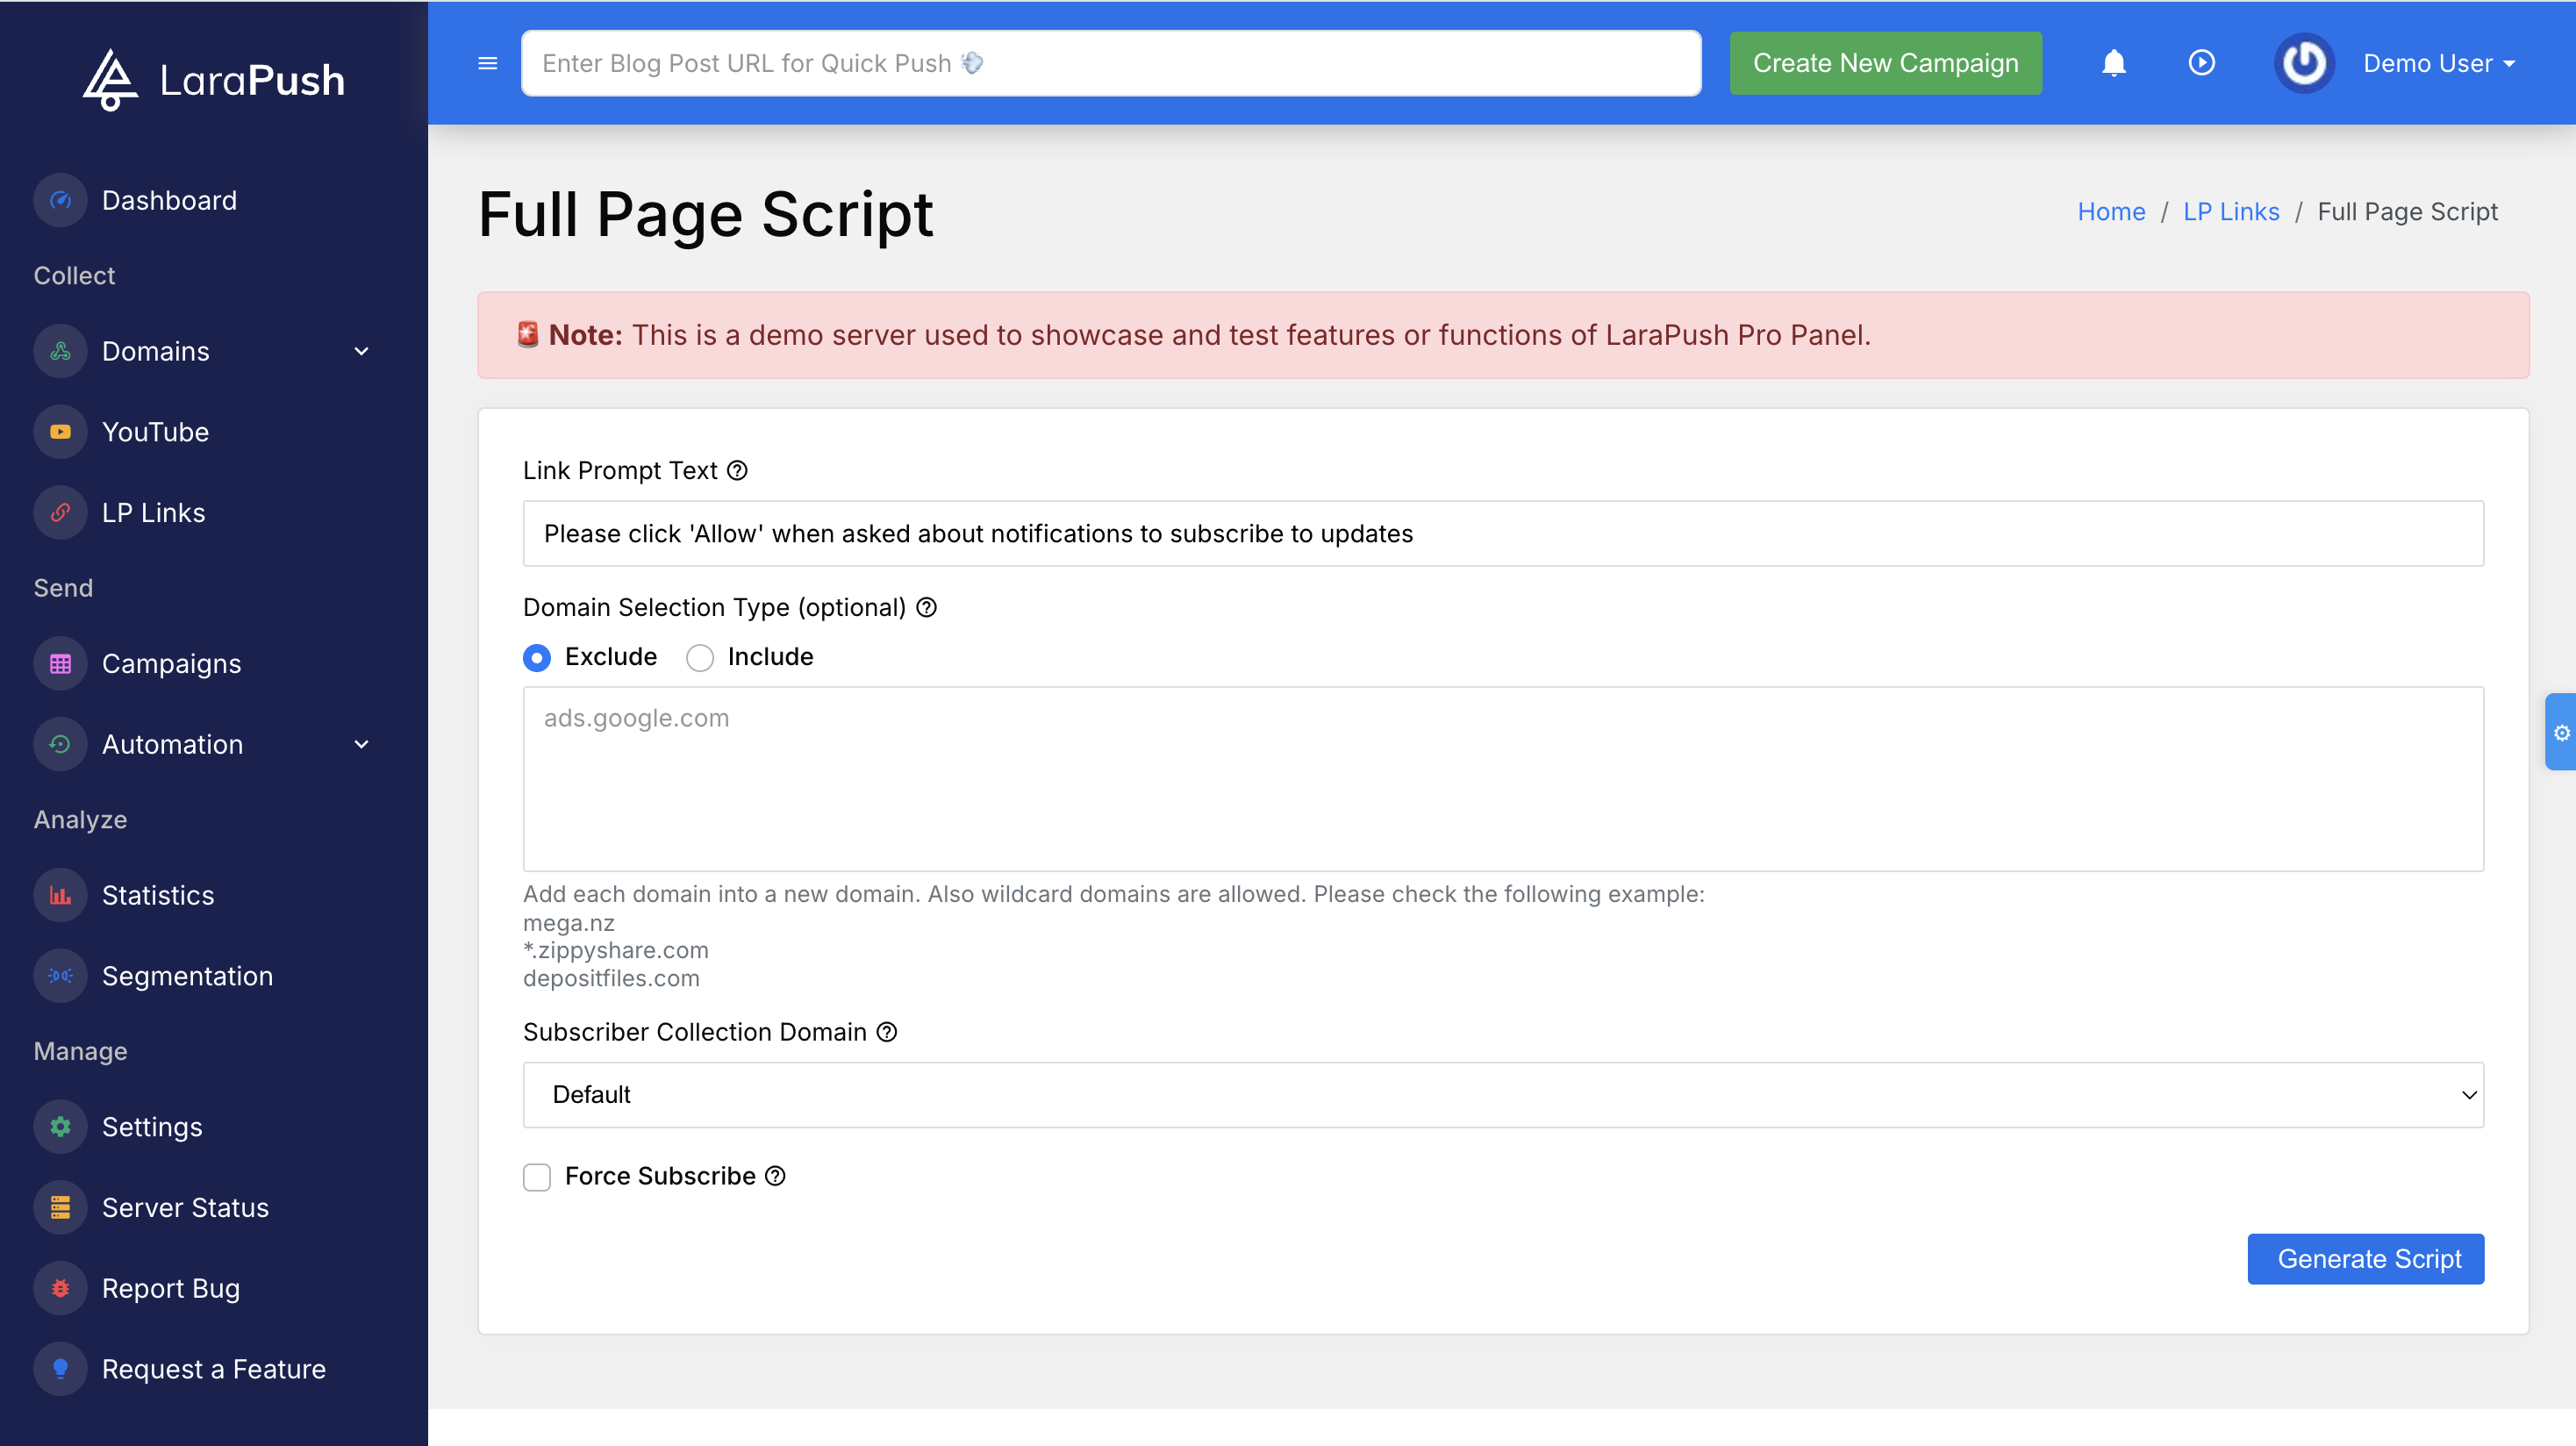Click the LaraPush logo
The image size is (2576, 1446).
(214, 79)
